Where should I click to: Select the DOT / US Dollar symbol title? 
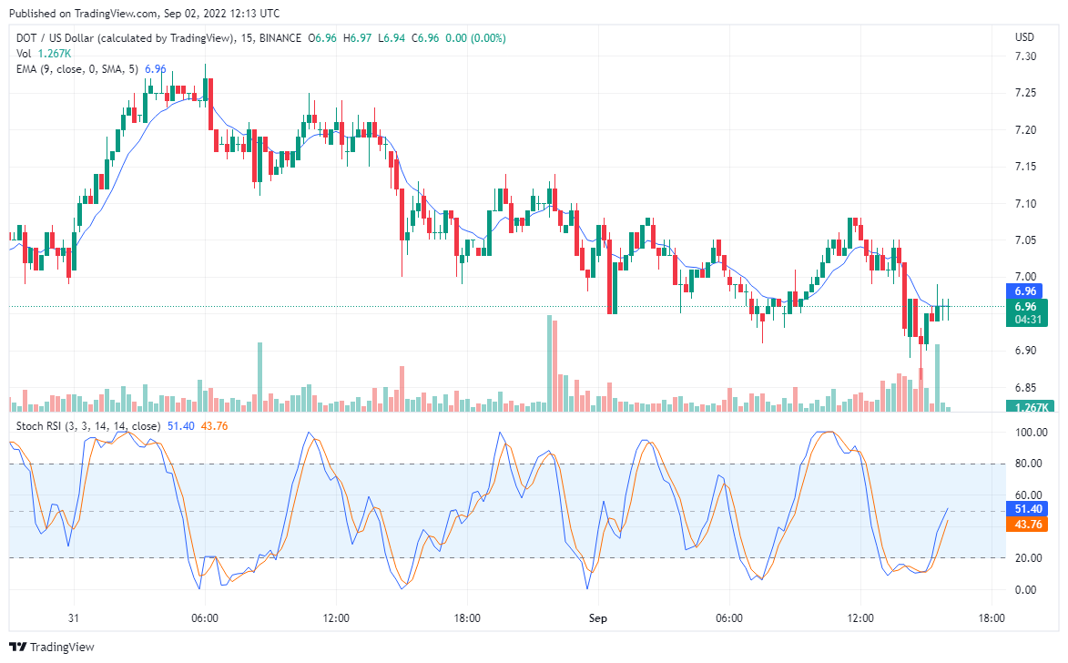pyautogui.click(x=125, y=38)
